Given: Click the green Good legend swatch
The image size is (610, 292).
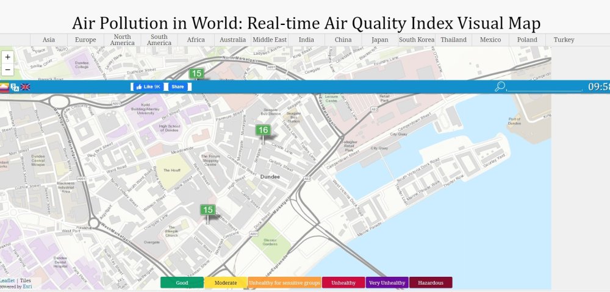Looking at the screenshot, I should click(182, 283).
